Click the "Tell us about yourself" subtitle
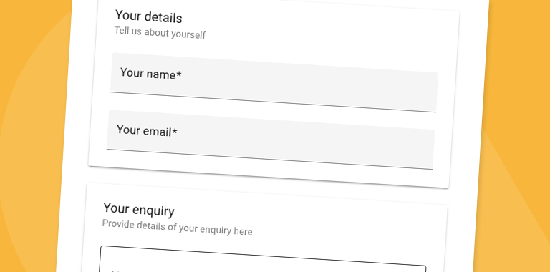The height and width of the screenshot is (272, 550). click(x=160, y=33)
